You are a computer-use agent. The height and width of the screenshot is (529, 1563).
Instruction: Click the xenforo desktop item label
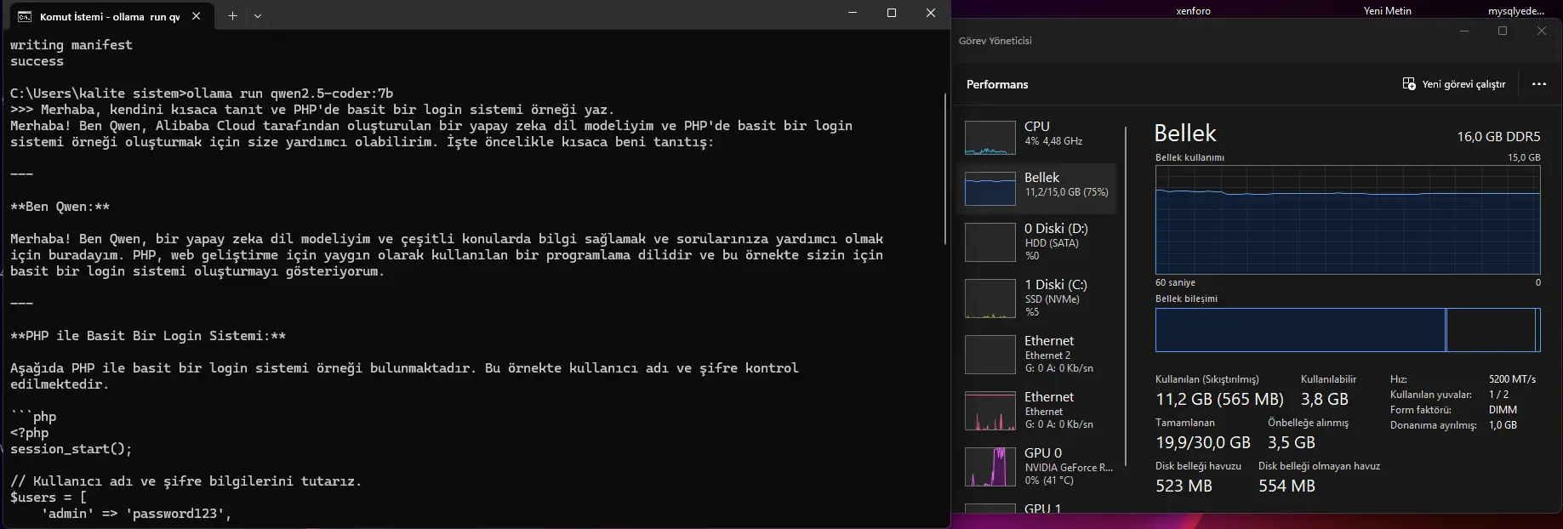[x=1193, y=11]
